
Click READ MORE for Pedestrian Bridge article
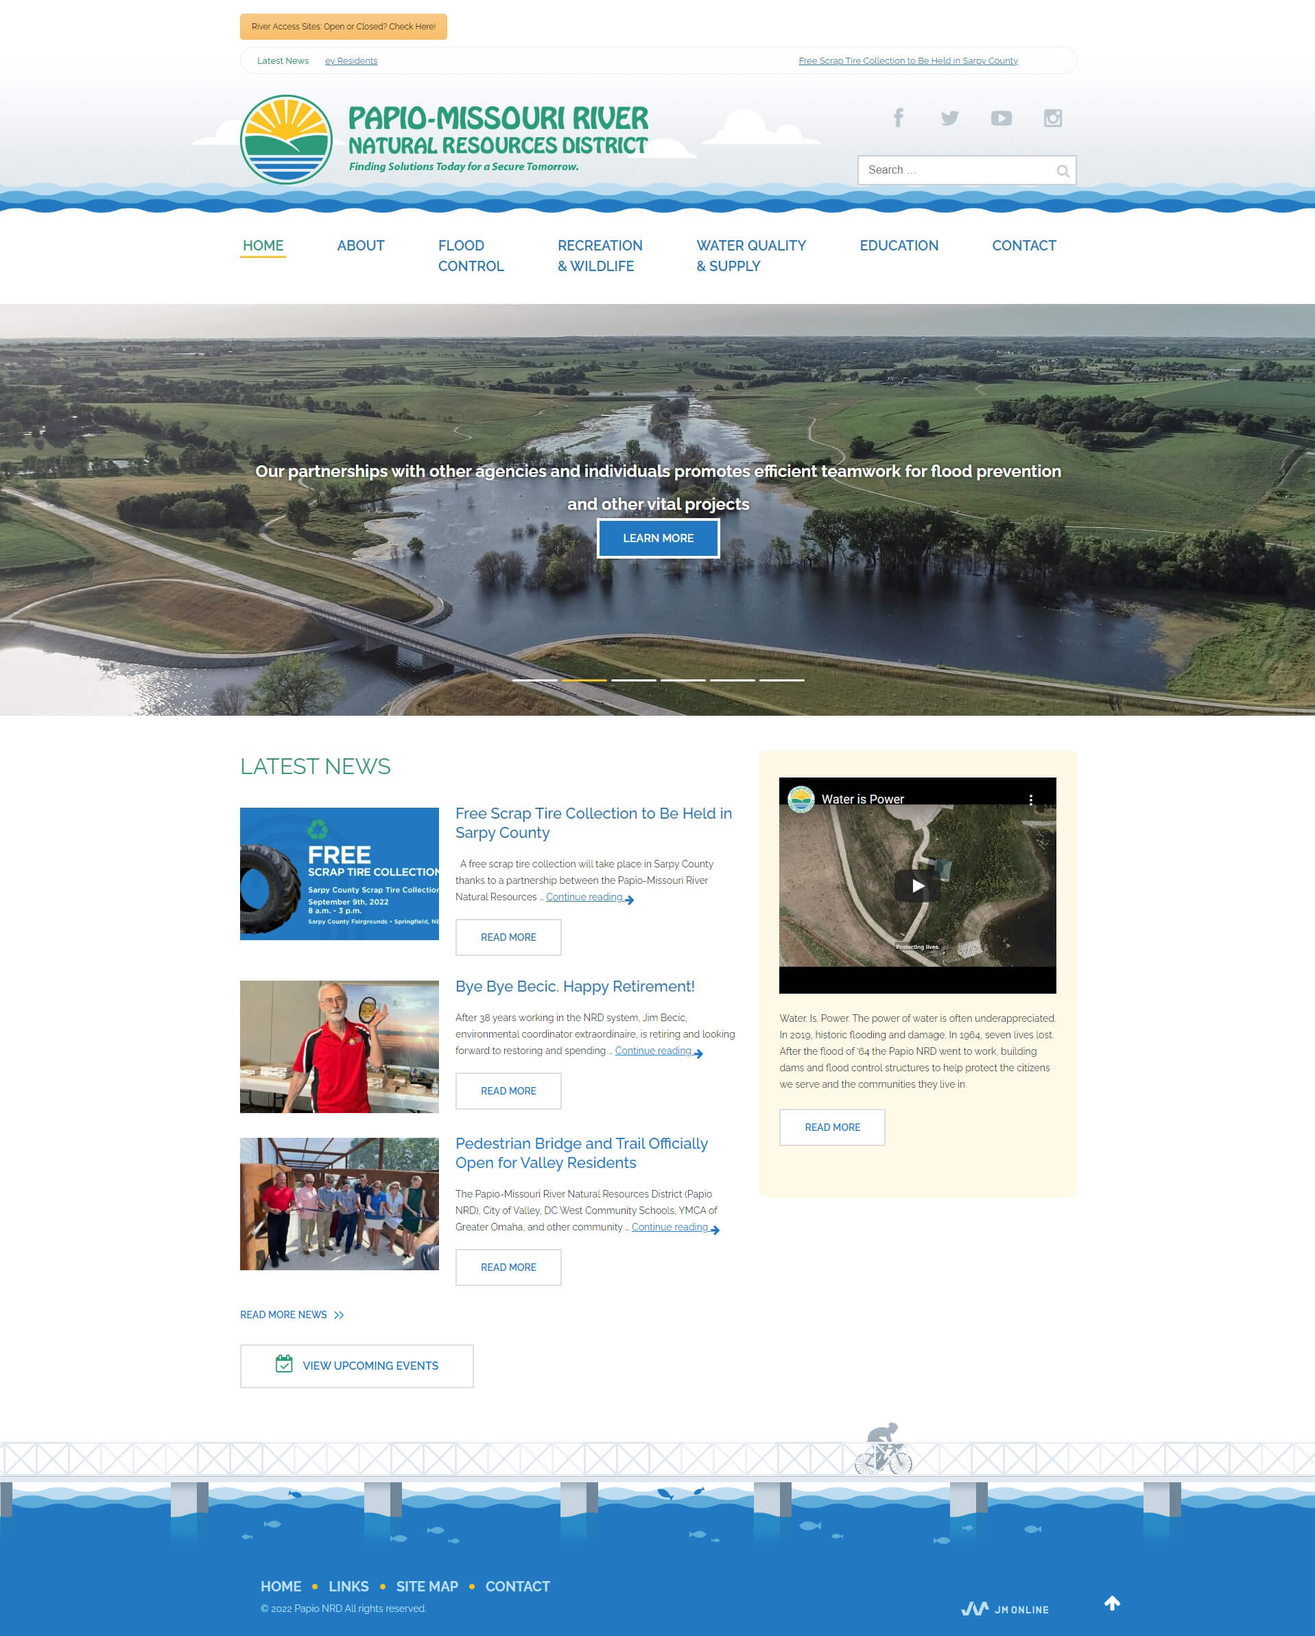tap(508, 1267)
